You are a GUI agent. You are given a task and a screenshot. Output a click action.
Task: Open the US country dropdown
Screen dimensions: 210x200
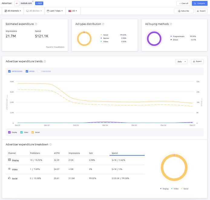click(x=73, y=11)
